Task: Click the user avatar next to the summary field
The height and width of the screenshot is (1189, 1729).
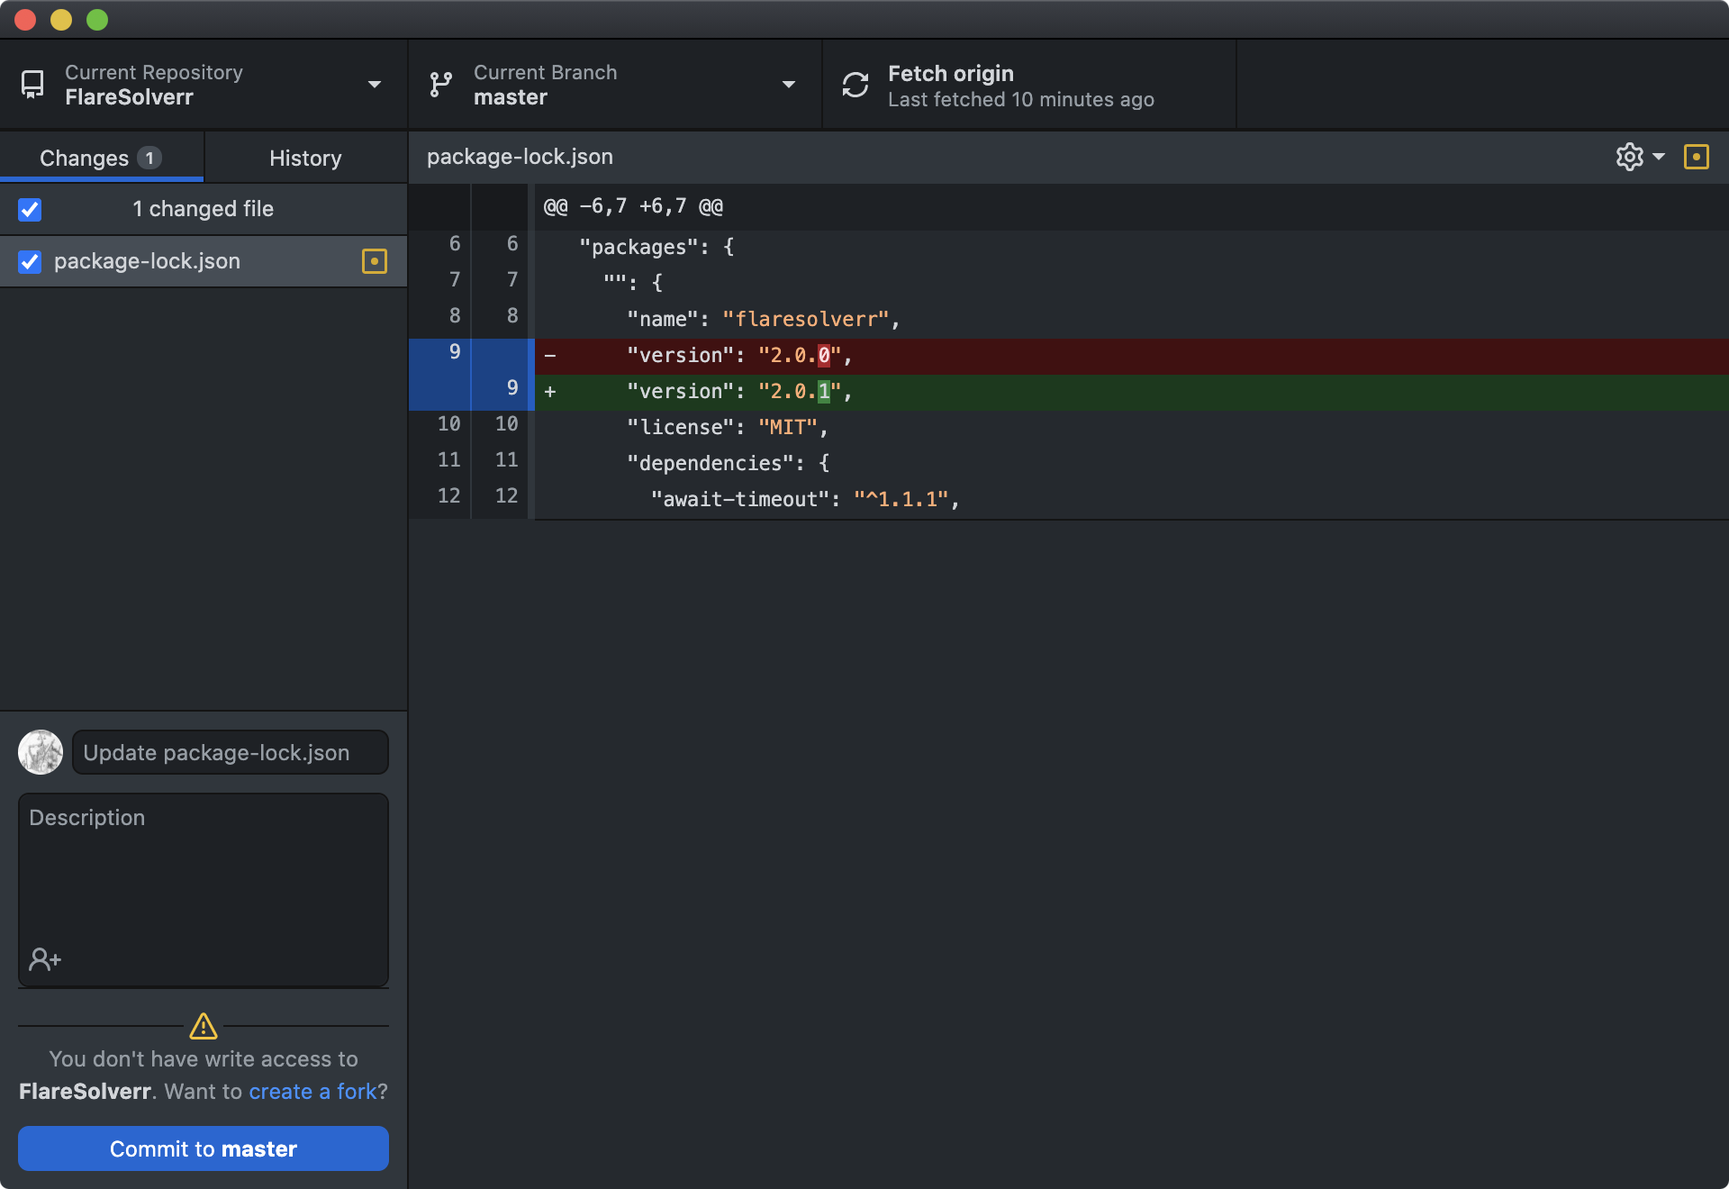Action: 40,752
